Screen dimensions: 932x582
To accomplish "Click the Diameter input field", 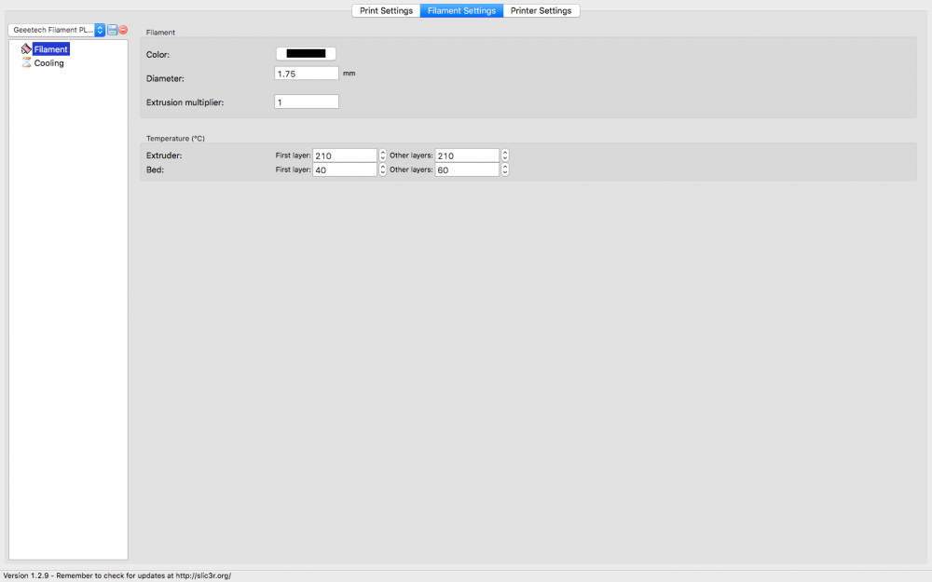I will pyautogui.click(x=307, y=74).
